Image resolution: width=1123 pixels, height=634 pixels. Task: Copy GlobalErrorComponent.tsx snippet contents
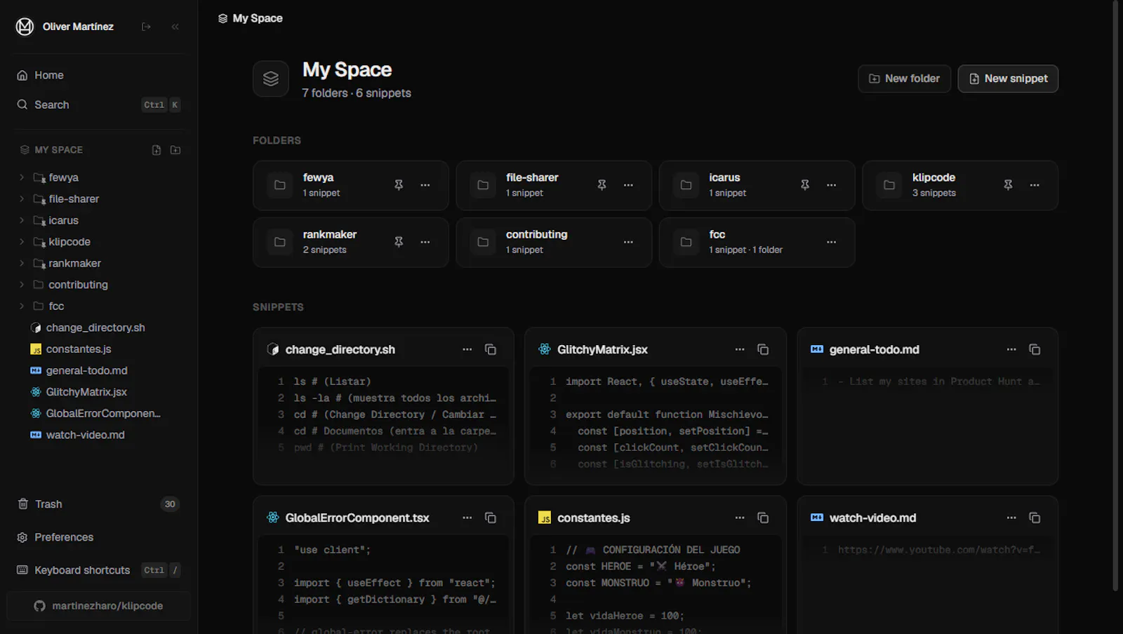(491, 518)
